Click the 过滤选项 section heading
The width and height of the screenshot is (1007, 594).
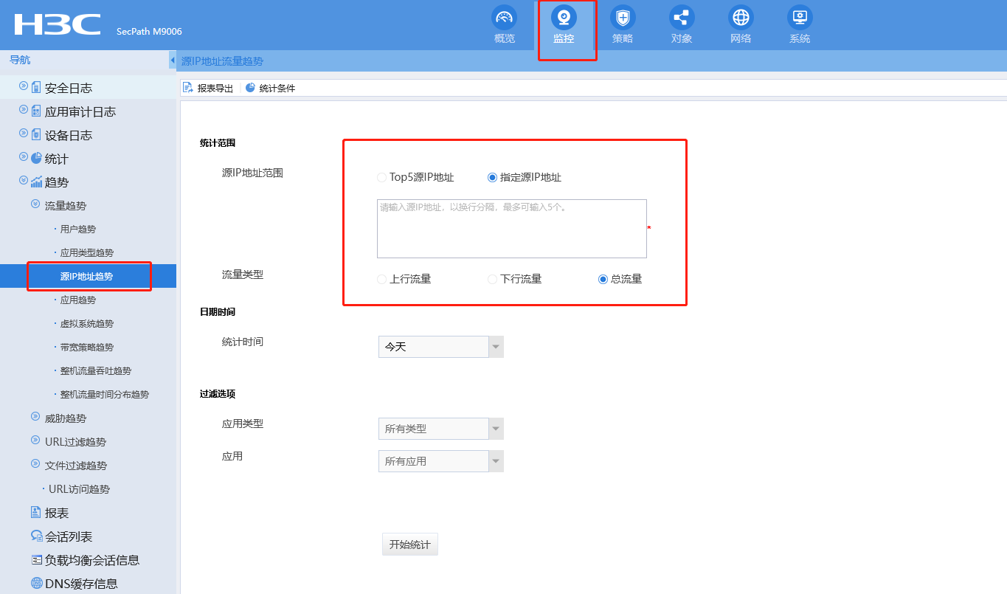point(218,394)
